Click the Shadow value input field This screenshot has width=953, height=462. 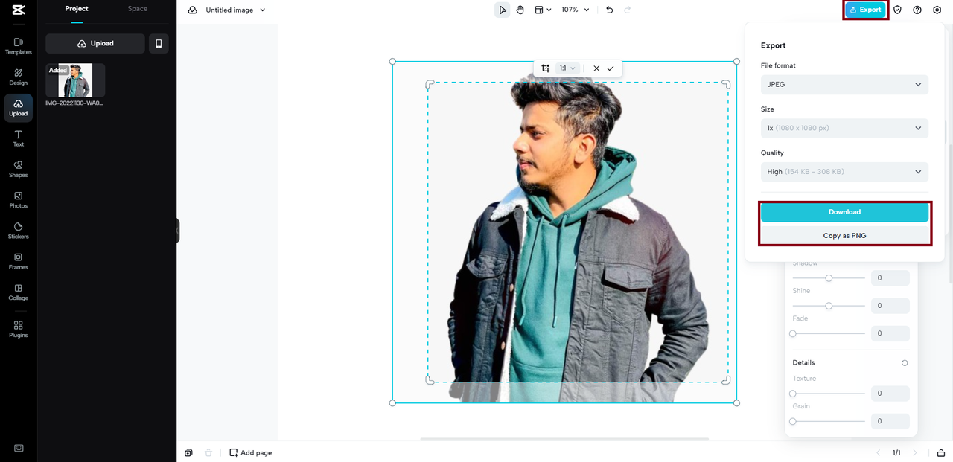(x=890, y=278)
